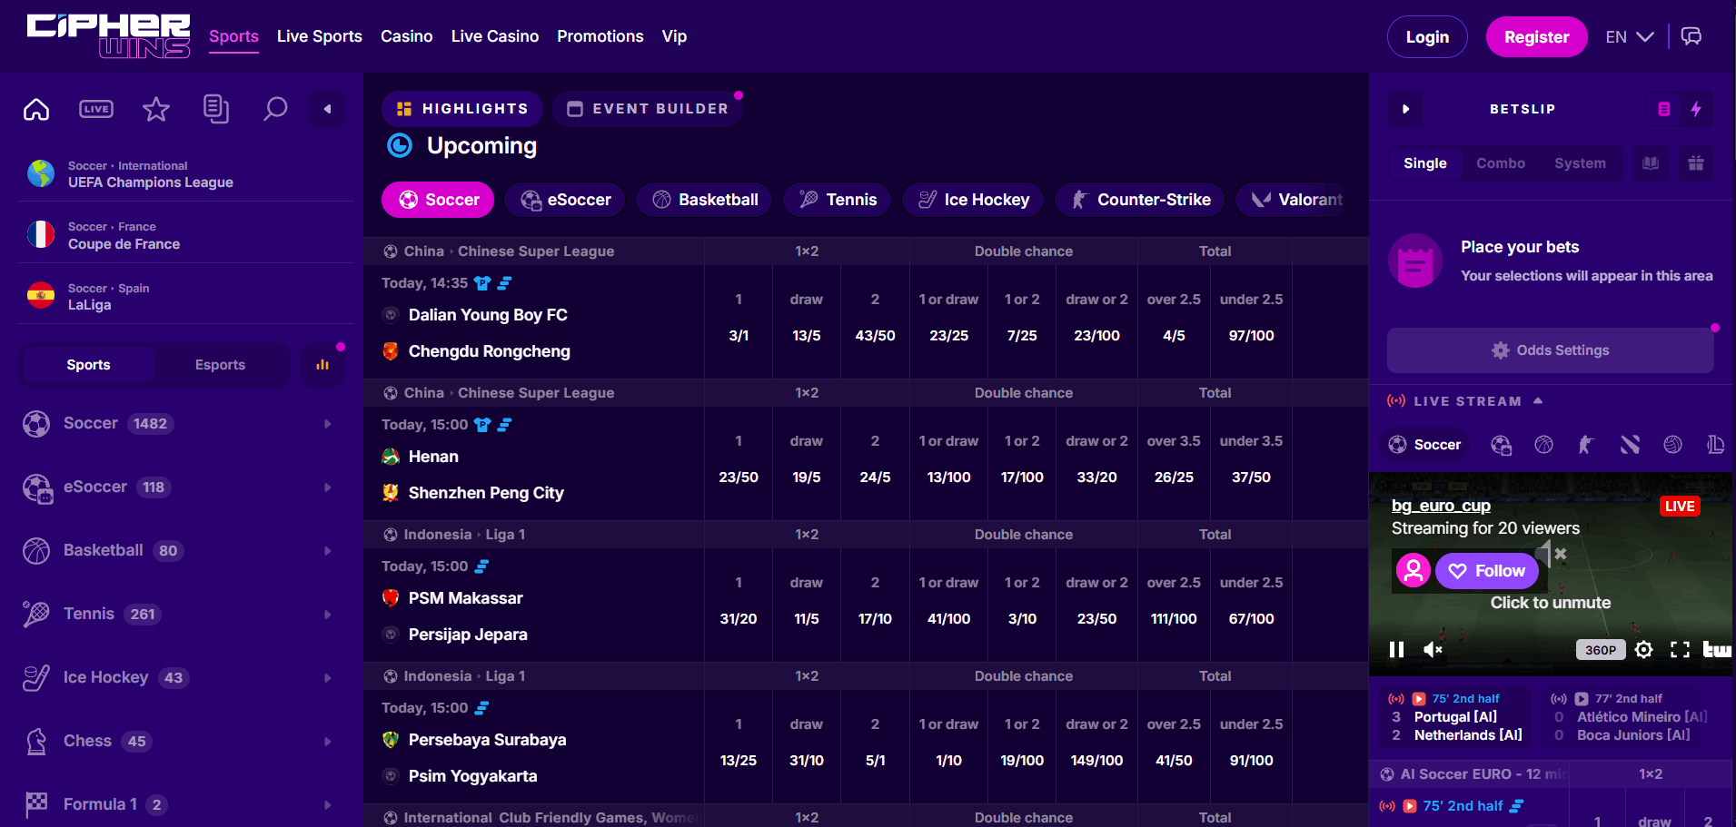Switch to the Highlights tab

point(462,109)
